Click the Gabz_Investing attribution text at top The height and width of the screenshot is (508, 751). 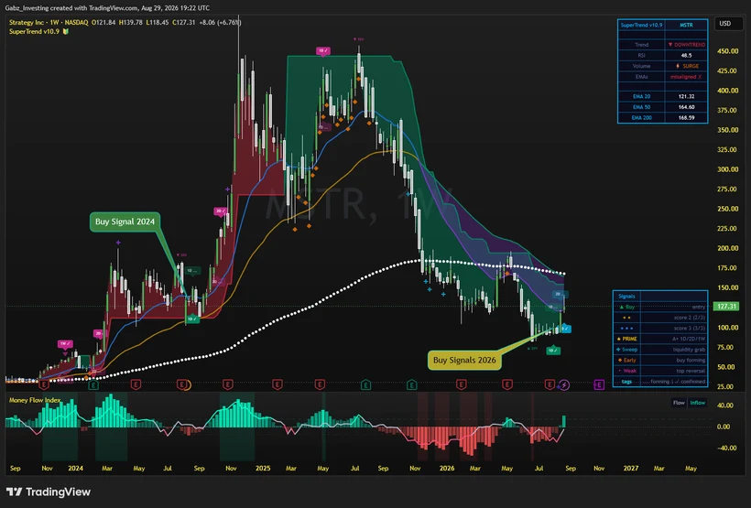coord(107,7)
